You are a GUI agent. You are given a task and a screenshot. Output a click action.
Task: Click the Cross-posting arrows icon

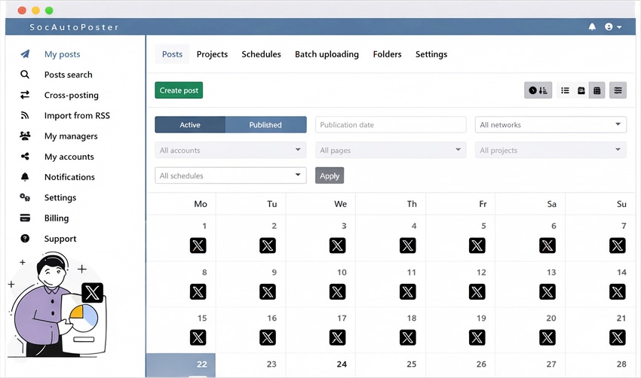tap(25, 96)
